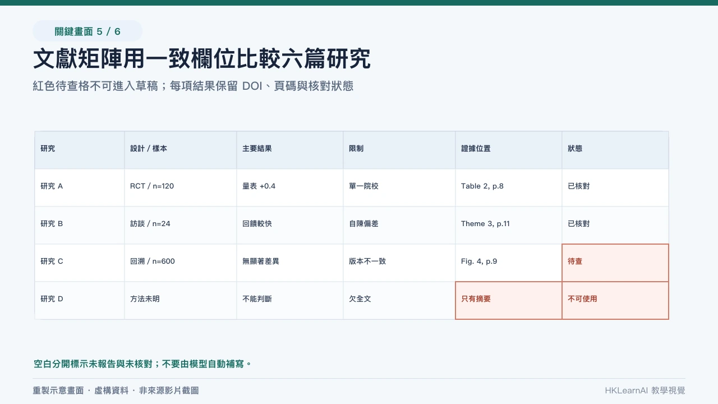Viewport: 718px width, 404px height.
Task: Select the 主要結果 column header
Action: click(290, 150)
